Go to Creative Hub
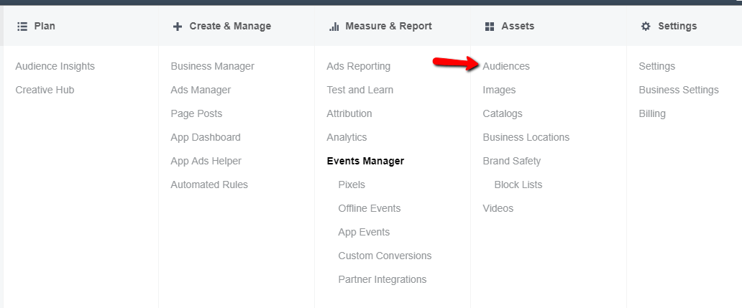The image size is (742, 308). (x=45, y=90)
